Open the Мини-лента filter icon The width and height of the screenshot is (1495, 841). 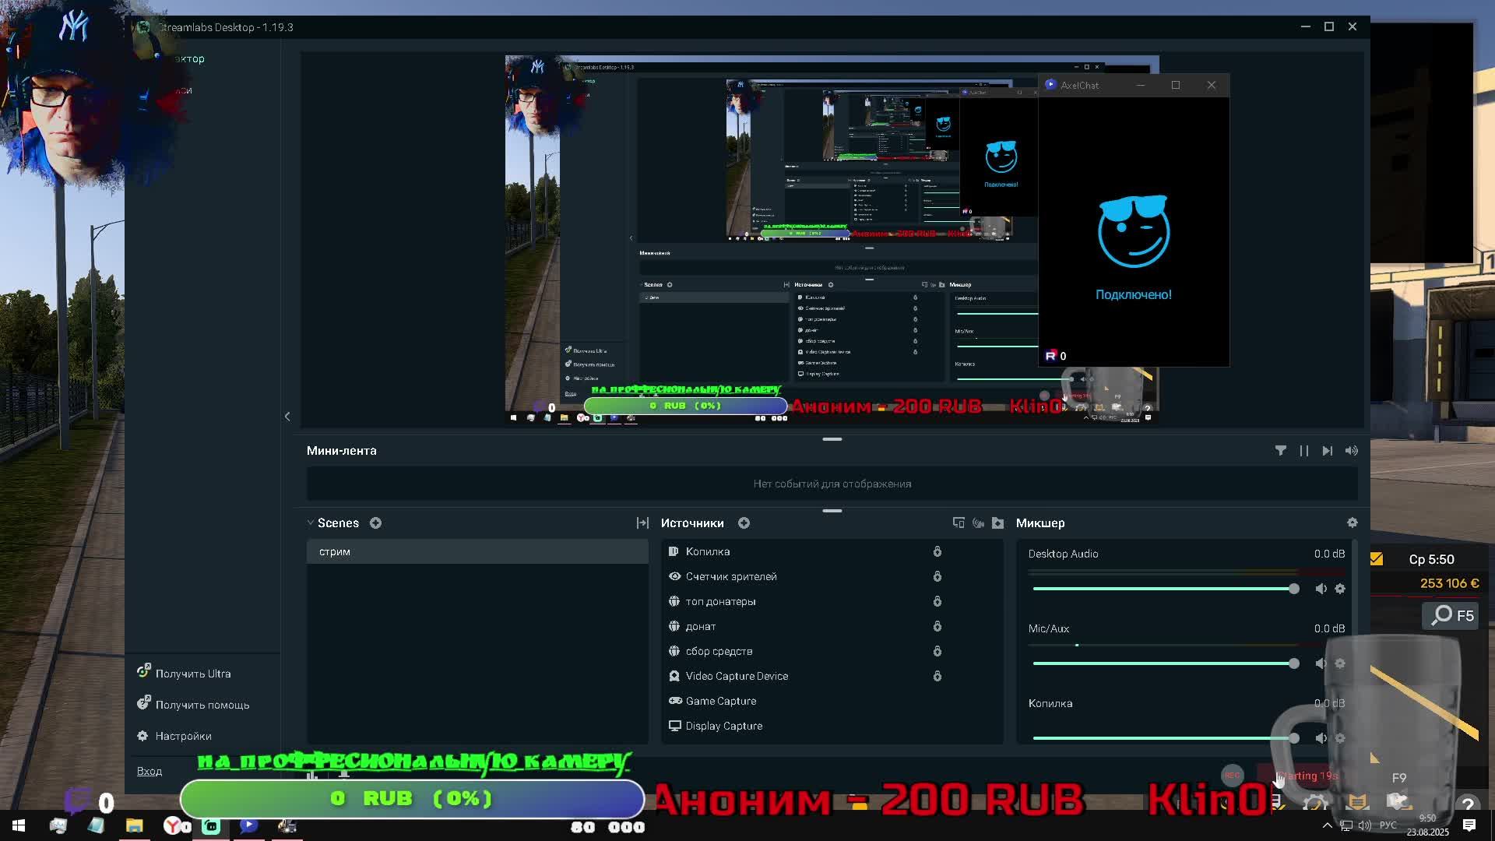coord(1280,451)
